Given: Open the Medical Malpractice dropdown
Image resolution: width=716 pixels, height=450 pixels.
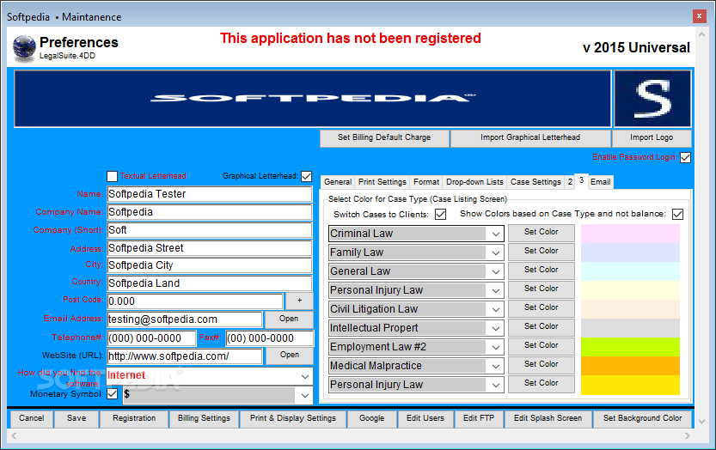Looking at the screenshot, I should [495, 366].
